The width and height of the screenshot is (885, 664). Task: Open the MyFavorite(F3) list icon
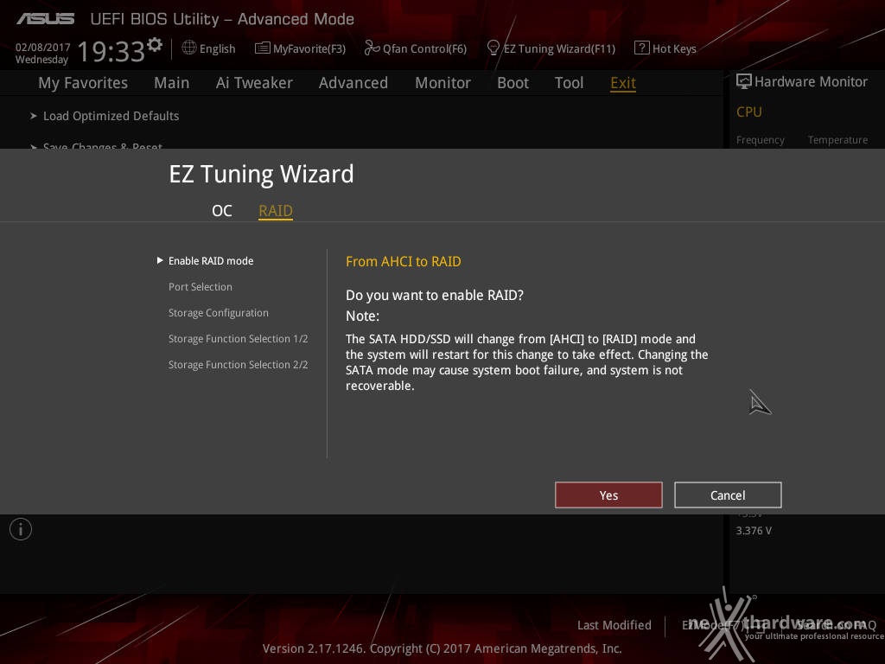coord(263,48)
